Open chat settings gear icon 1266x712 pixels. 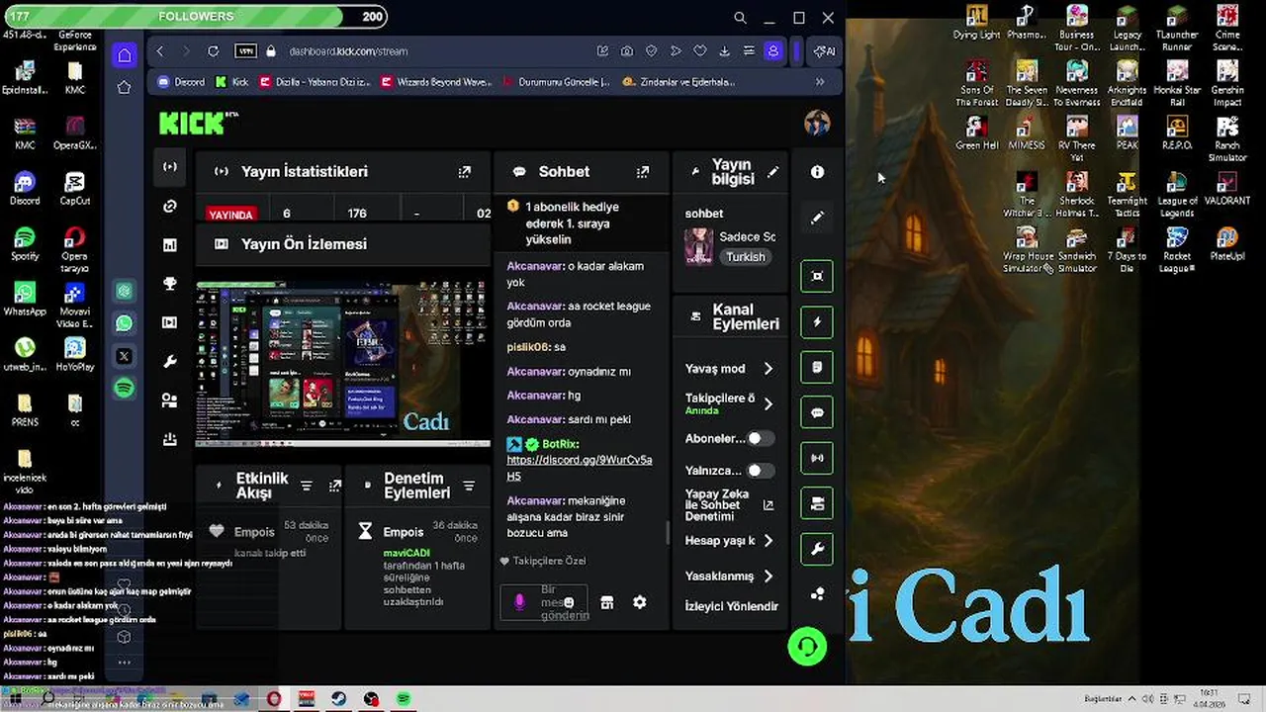[640, 602]
